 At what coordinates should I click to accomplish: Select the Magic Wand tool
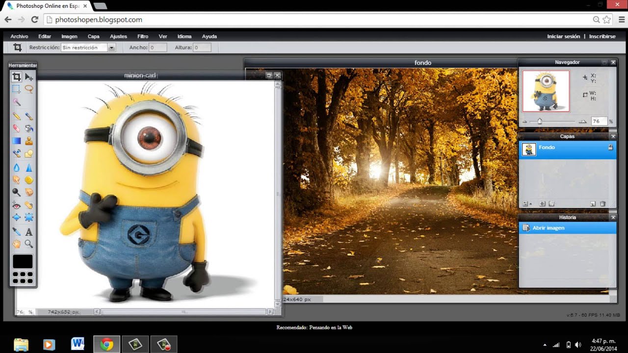(x=16, y=102)
